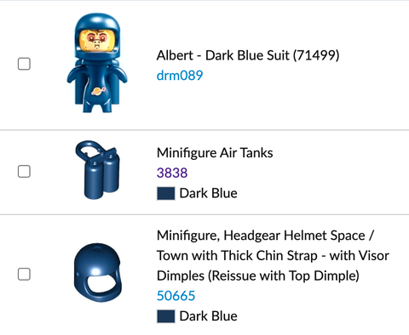Check the box for Albert Dark Blue Suit
409x335 pixels.
click(24, 64)
